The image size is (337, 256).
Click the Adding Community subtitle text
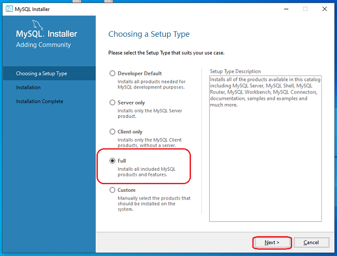[43, 45]
